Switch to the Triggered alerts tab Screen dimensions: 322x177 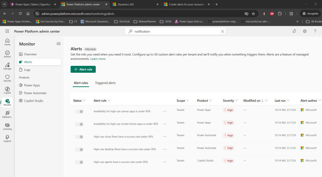[x=105, y=83]
